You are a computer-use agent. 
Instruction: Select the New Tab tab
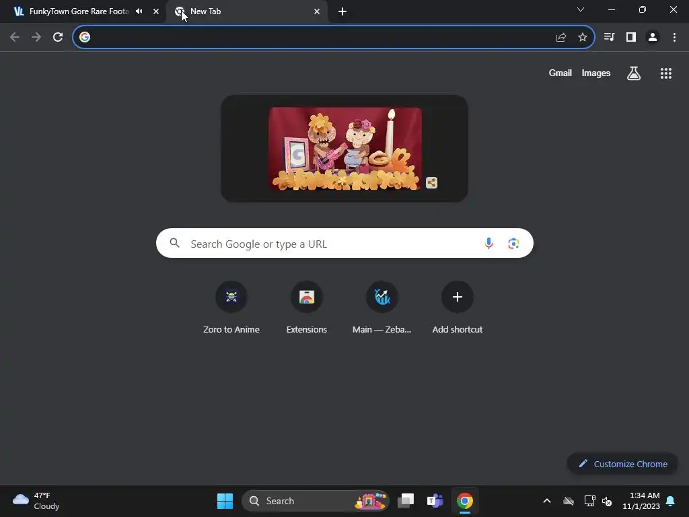247,11
